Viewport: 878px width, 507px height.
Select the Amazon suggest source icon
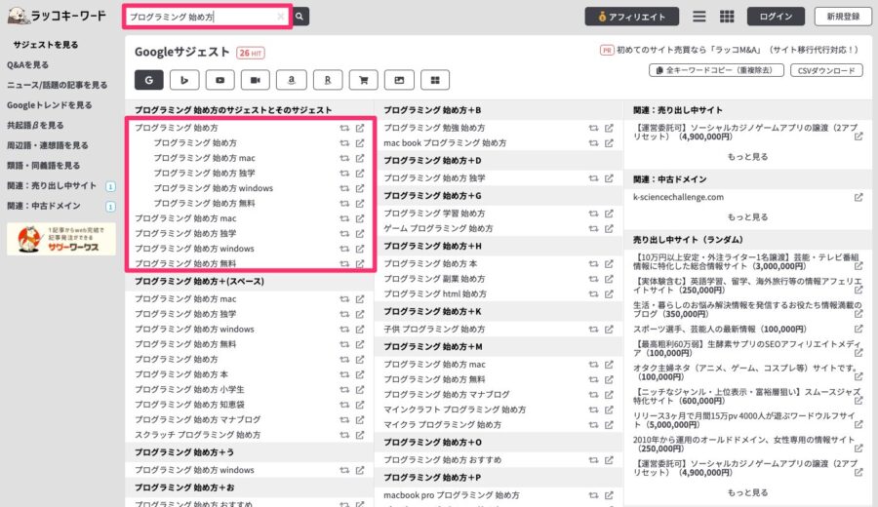tap(292, 80)
